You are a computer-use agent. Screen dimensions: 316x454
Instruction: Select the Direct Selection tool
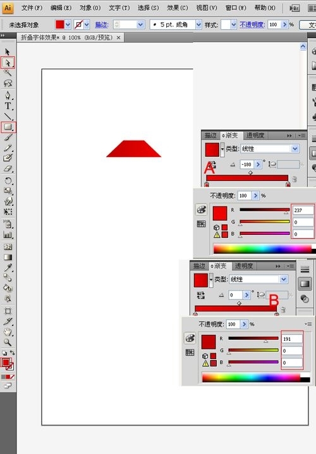(8, 63)
